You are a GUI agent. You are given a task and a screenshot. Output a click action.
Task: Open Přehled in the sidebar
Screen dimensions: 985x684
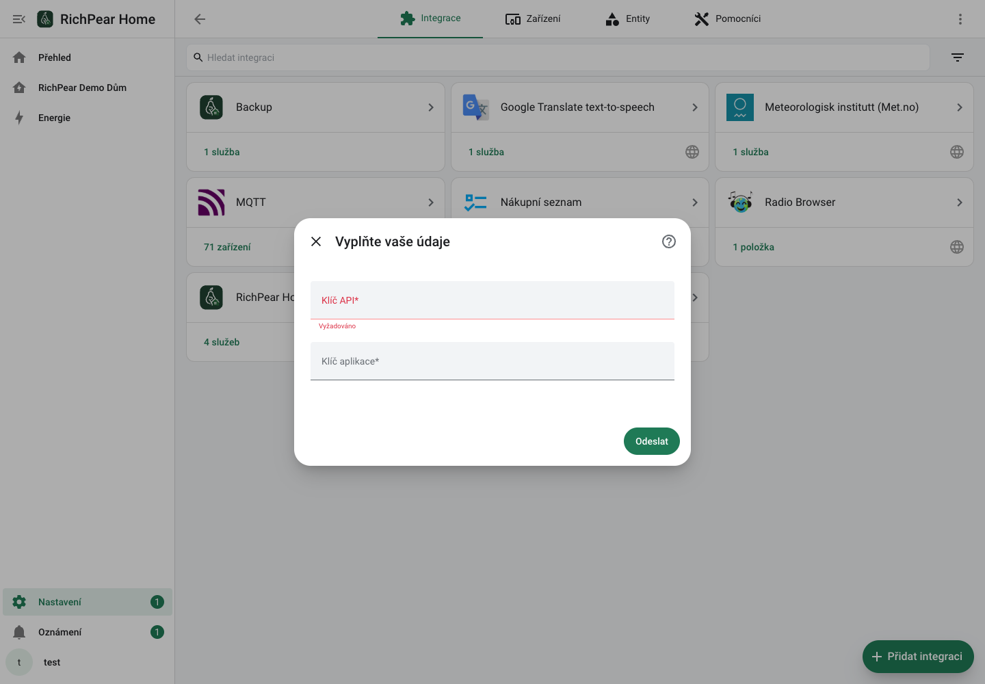88,57
